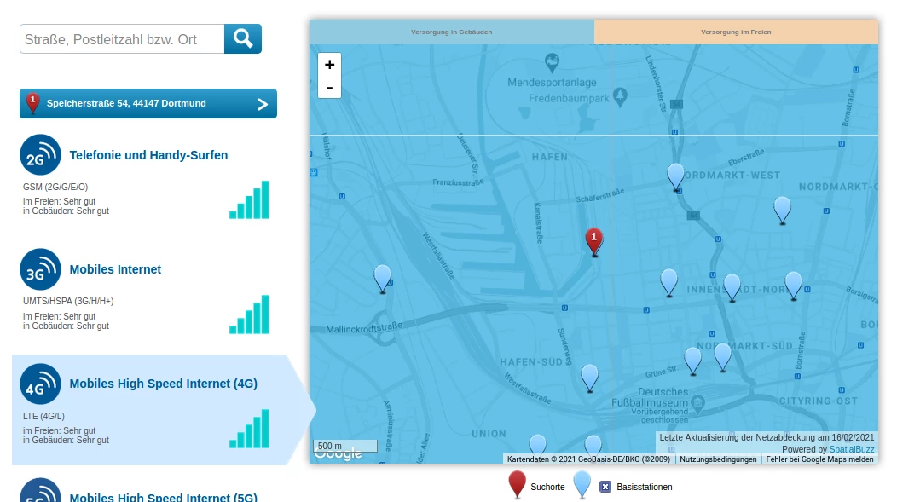Focus the street or postcode search field

[x=122, y=39]
